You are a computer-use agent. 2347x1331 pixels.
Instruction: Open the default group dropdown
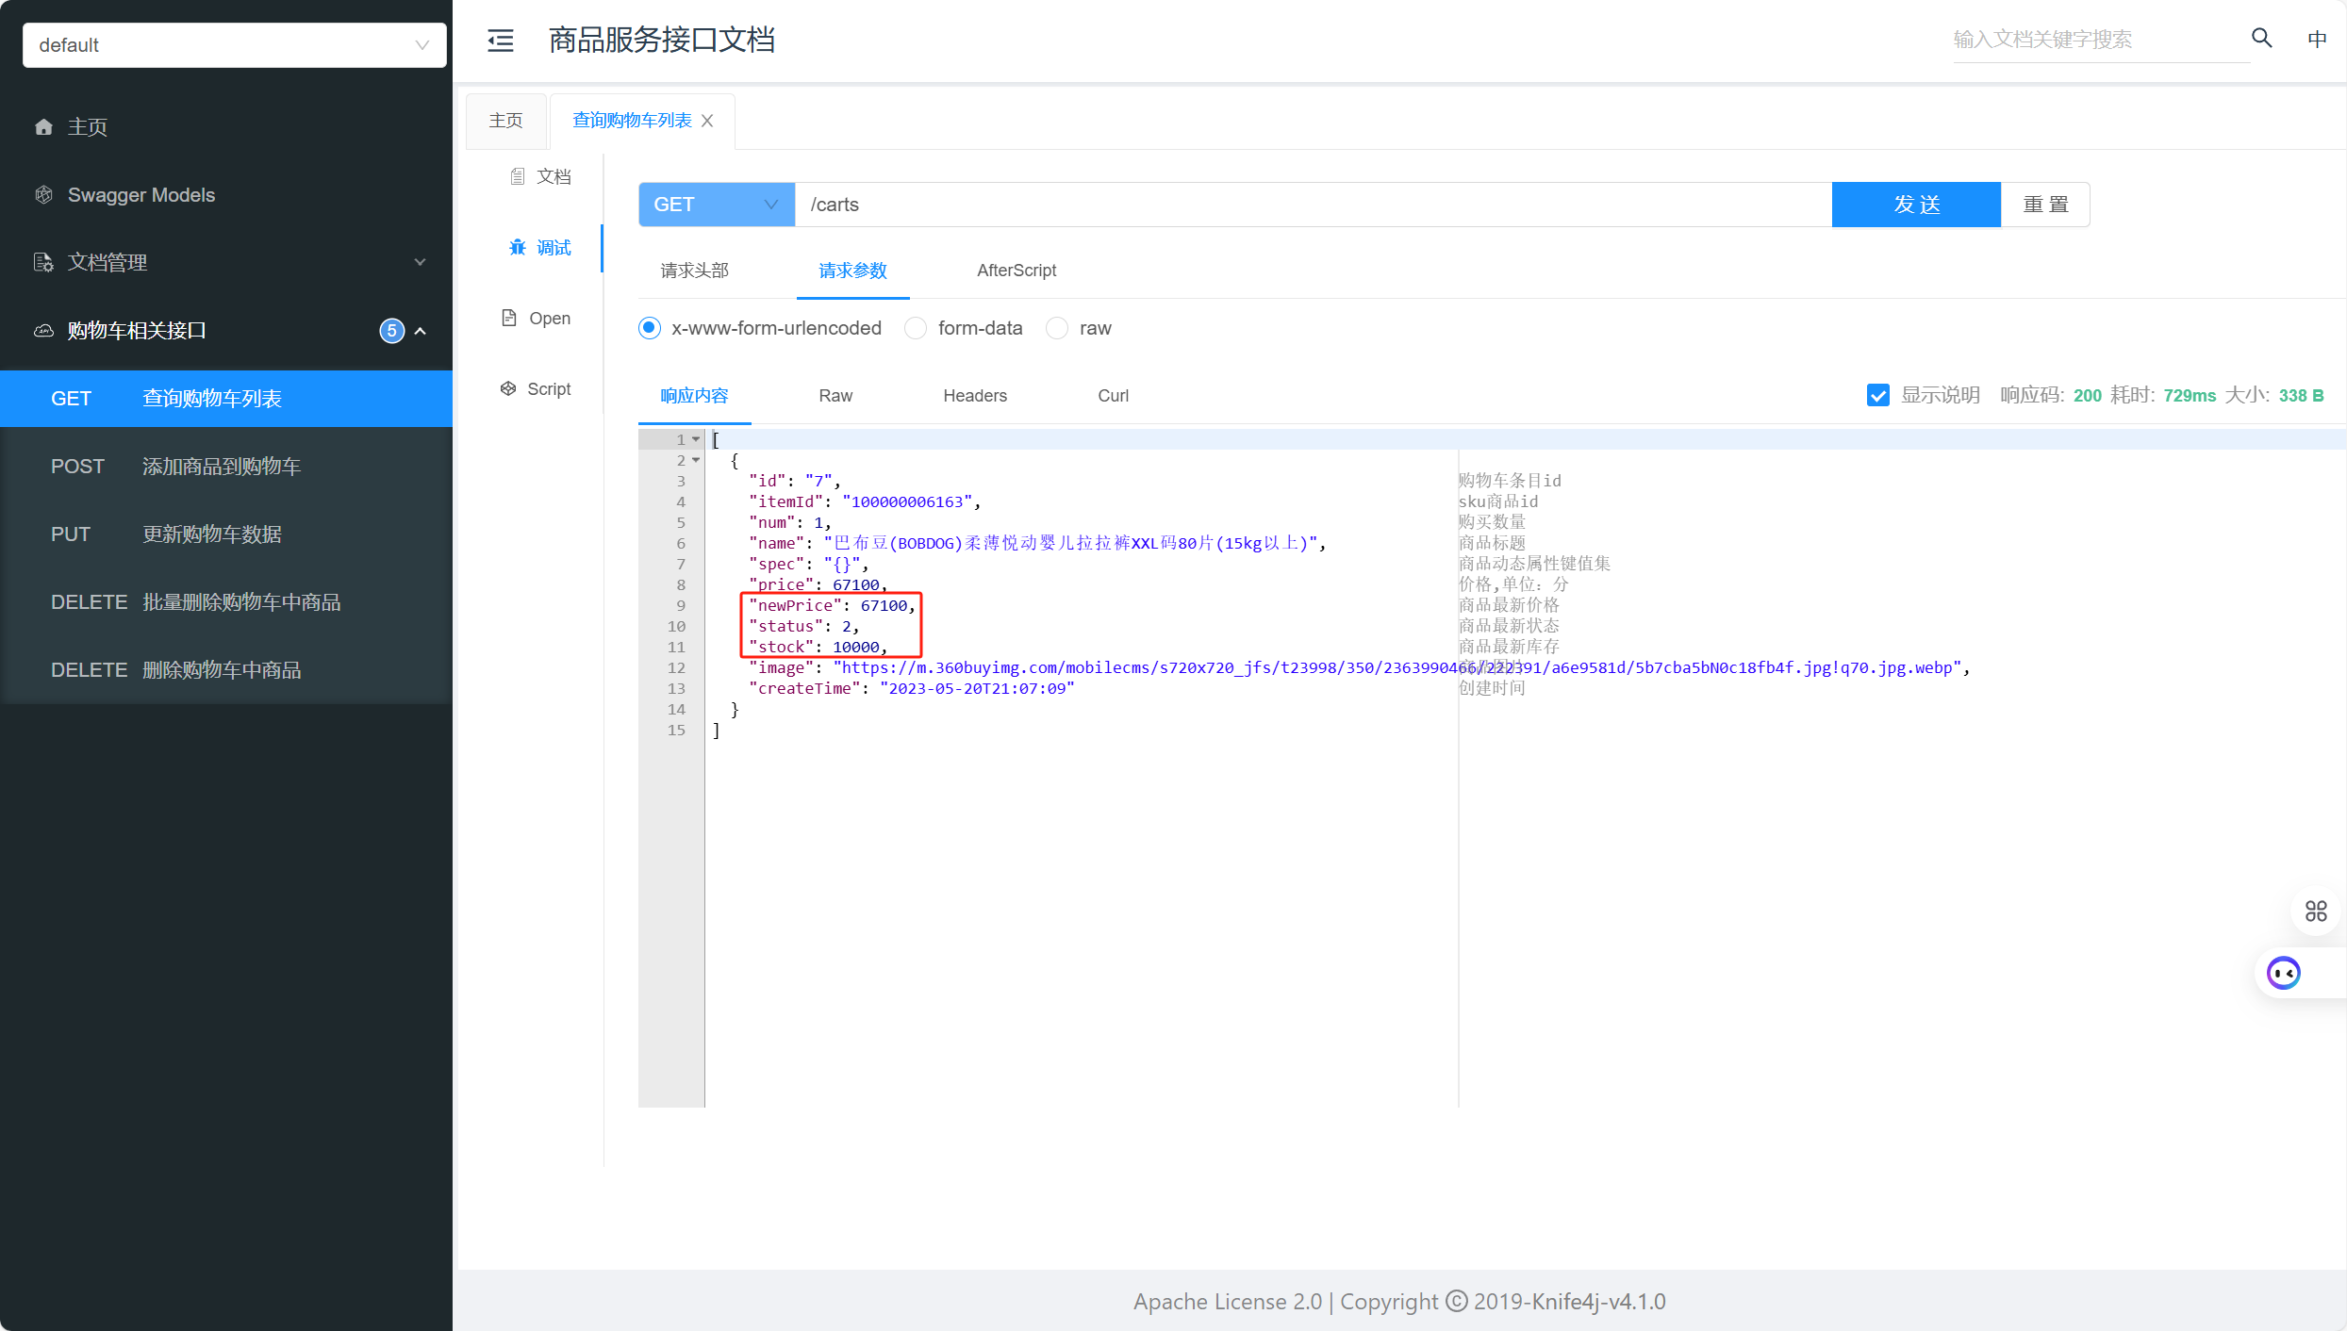[234, 45]
